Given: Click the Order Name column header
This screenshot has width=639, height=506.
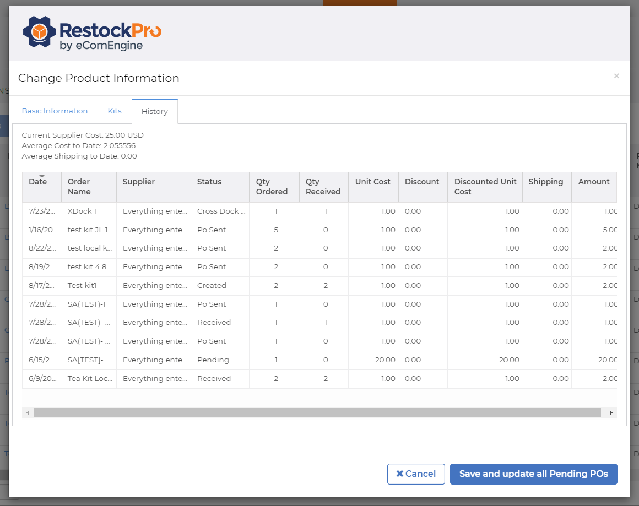Looking at the screenshot, I should coord(79,187).
